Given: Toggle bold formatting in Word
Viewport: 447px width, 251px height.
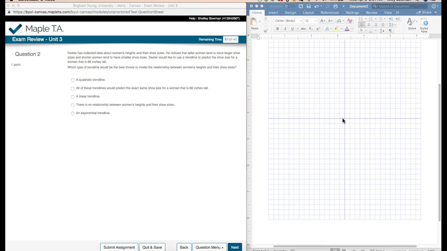Looking at the screenshot, I should point(278,29).
